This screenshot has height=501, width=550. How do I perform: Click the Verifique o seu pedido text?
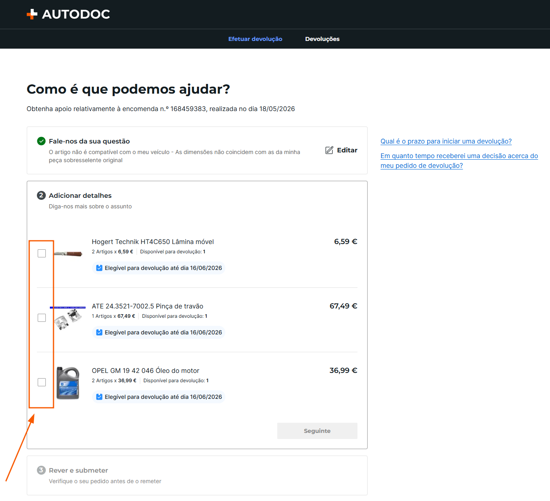coord(105,481)
